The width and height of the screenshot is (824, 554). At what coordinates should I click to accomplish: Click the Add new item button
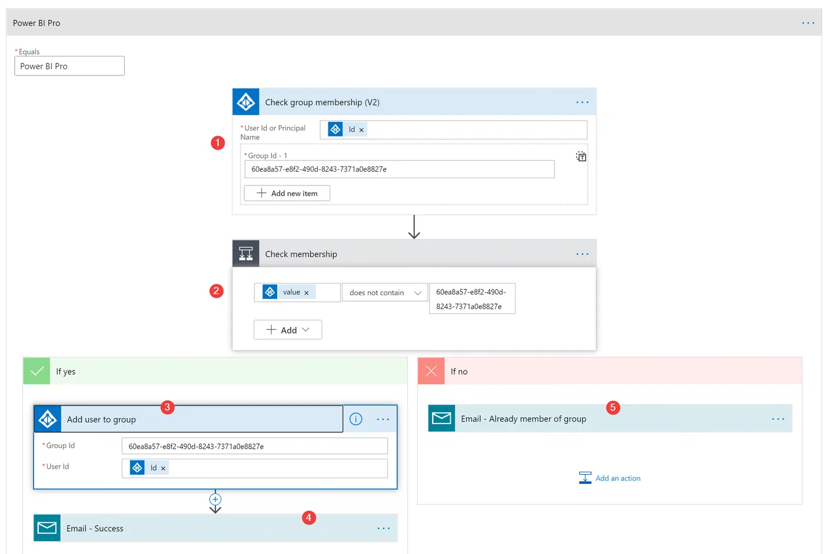point(287,193)
